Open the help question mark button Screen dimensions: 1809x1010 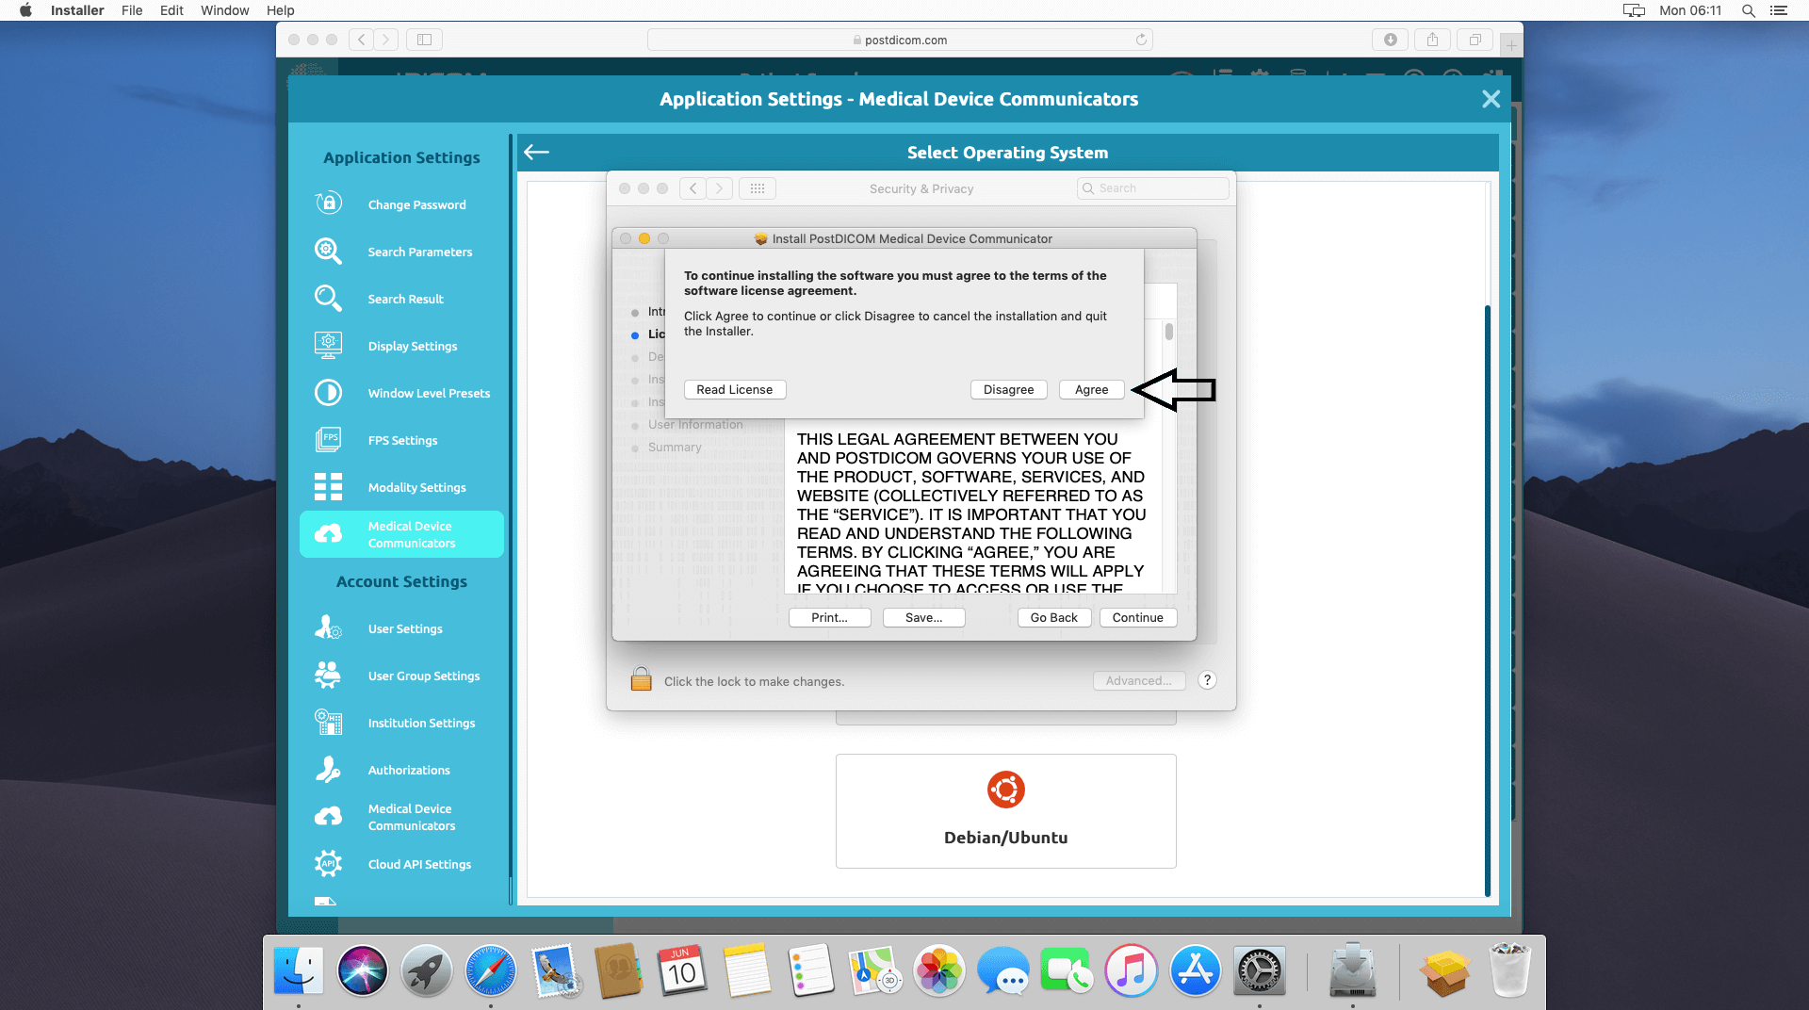1207,680
